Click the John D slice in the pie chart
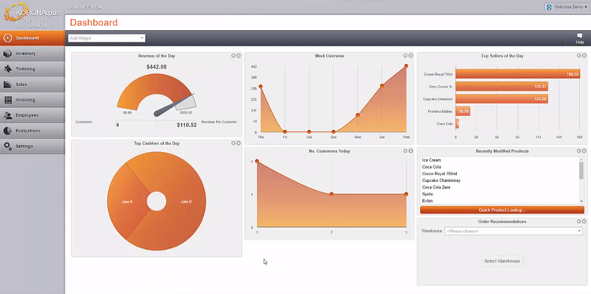Image resolution: width=591 pixels, height=294 pixels. pos(186,202)
